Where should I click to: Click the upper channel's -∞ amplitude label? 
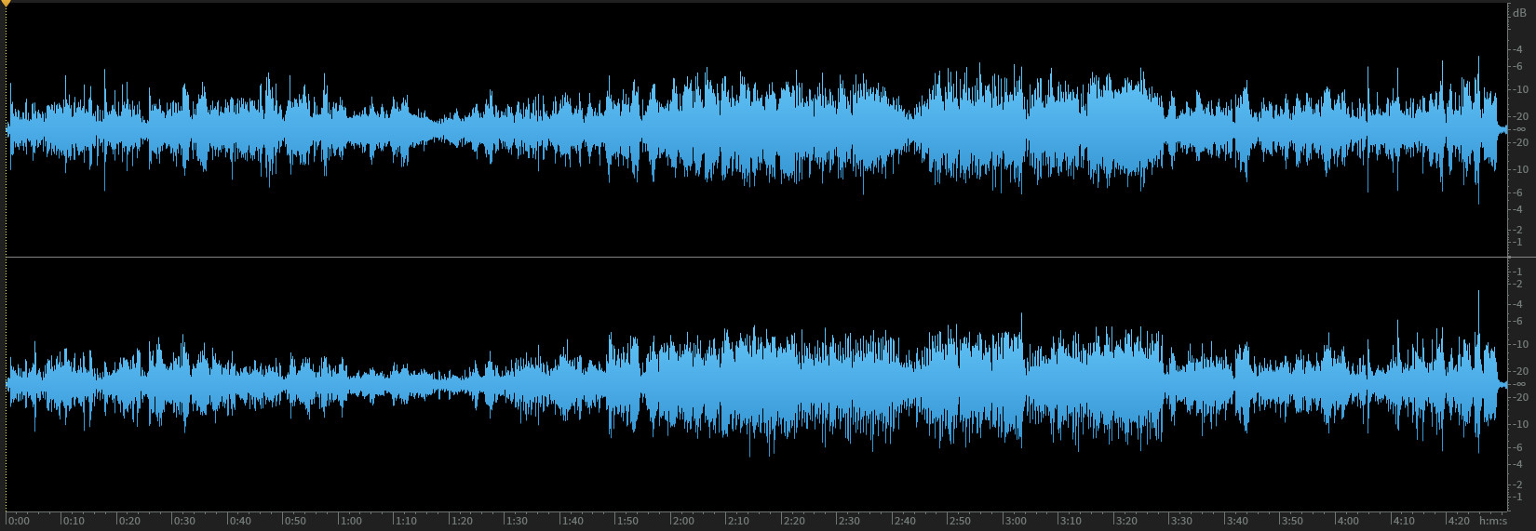point(1519,128)
